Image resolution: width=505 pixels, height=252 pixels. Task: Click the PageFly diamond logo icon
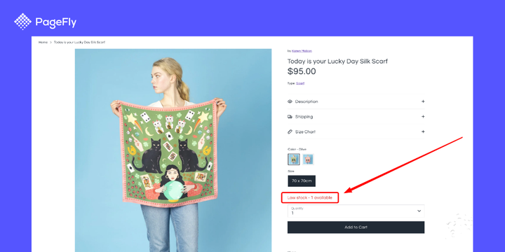pyautogui.click(x=22, y=22)
